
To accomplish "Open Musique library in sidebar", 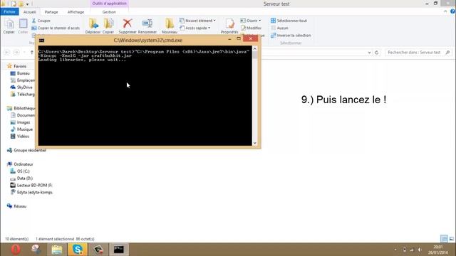I will click(21, 129).
